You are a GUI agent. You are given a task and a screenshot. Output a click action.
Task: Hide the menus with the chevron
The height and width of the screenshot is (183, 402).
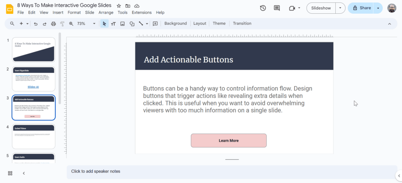coord(389,24)
